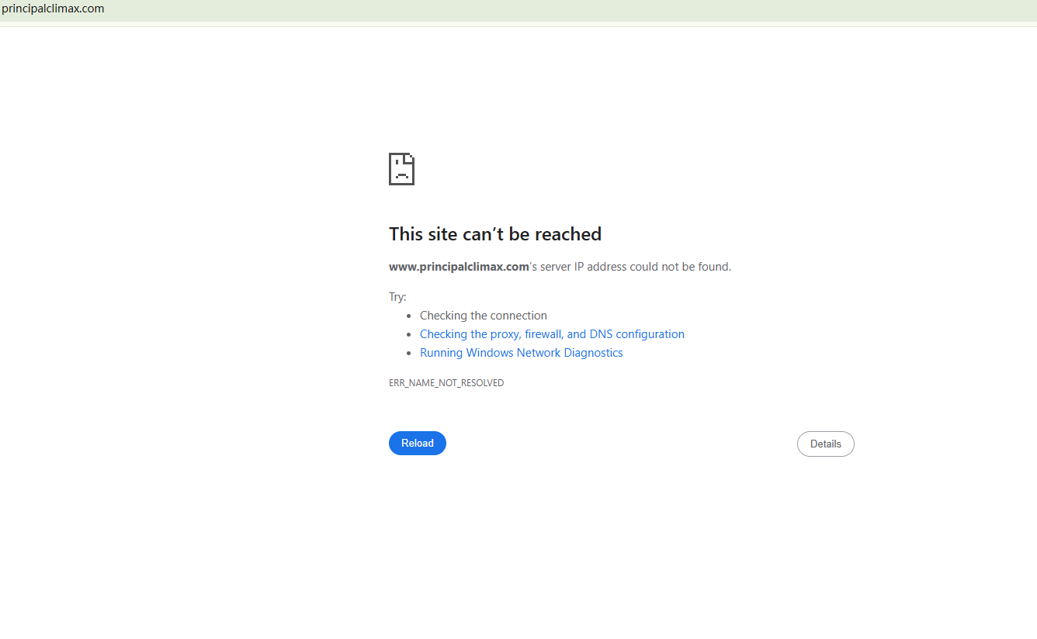Image resolution: width=1037 pixels, height=639 pixels.
Task: Click the bold www.principalclimax.com hostname
Action: (x=459, y=267)
